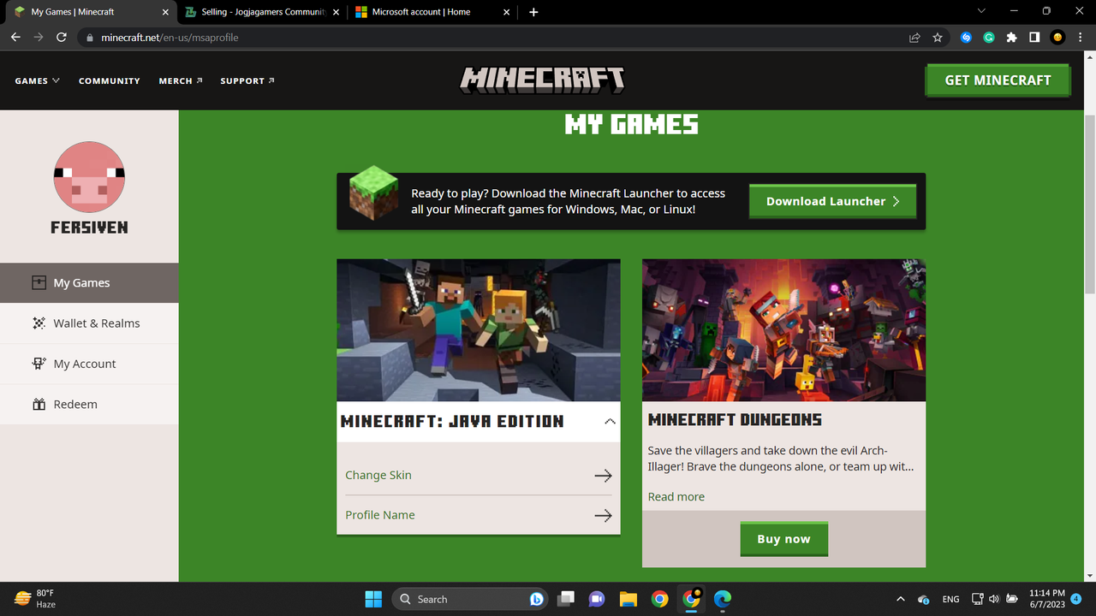Open the Chrome profile avatar

pyautogui.click(x=1057, y=38)
